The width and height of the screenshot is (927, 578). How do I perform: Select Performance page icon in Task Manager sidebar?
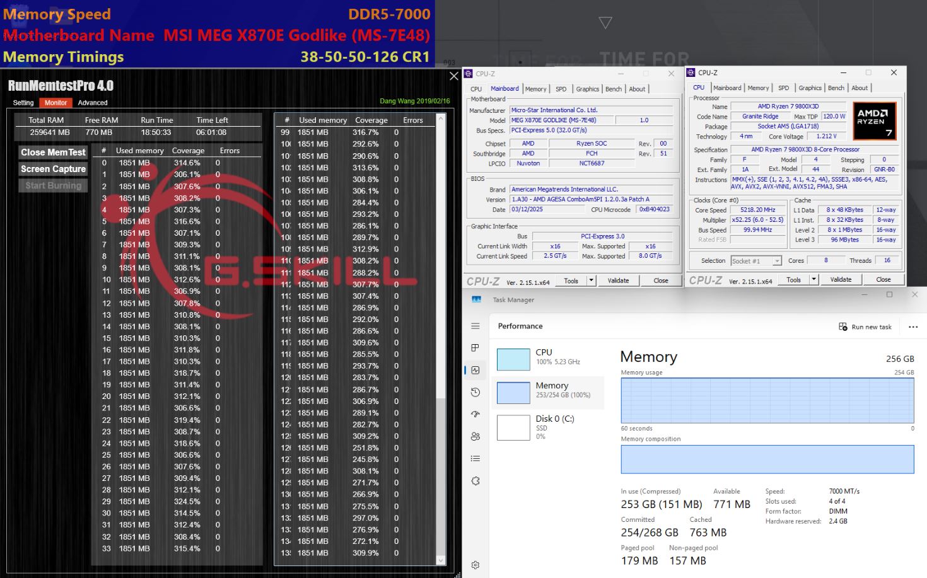tap(475, 370)
